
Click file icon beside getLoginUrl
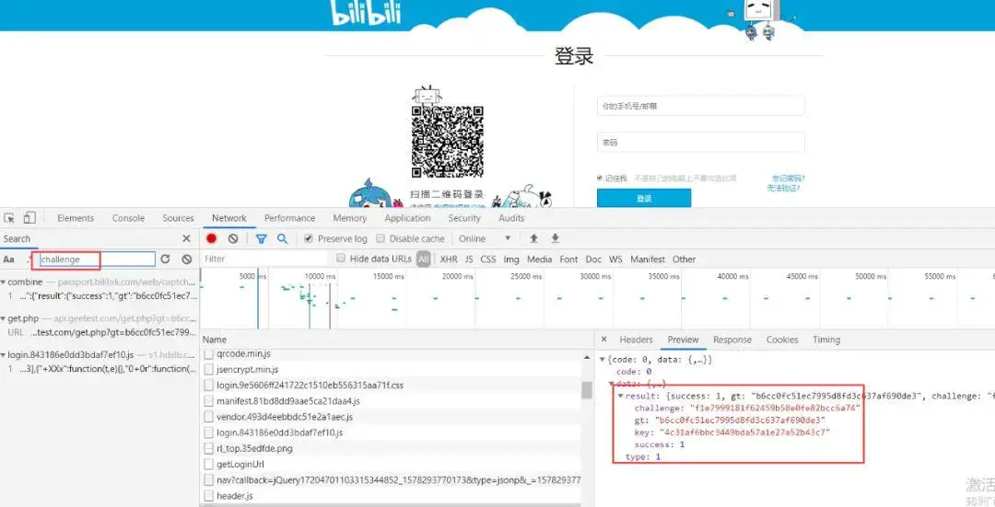pyautogui.click(x=209, y=465)
